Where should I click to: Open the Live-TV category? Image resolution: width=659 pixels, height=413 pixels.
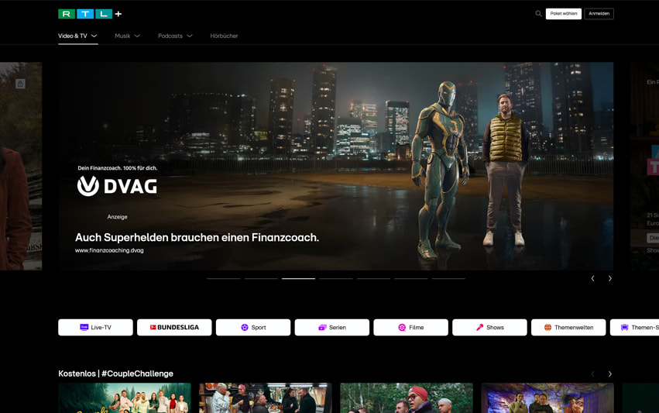(x=95, y=327)
